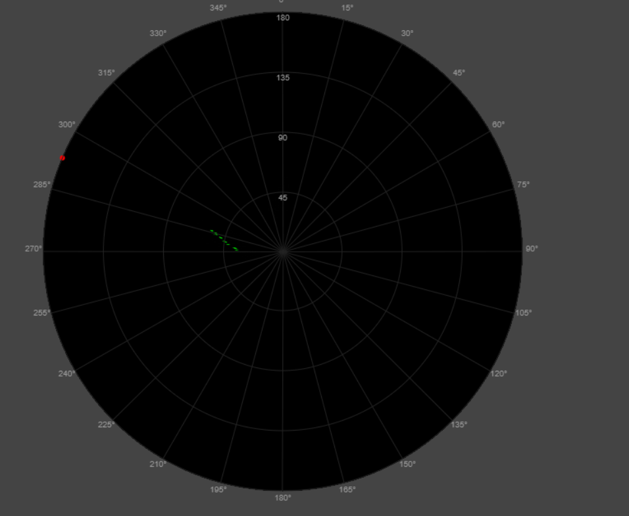Click the outer ring value 180 without degree sign
Image resolution: width=629 pixels, height=516 pixels.
click(283, 18)
